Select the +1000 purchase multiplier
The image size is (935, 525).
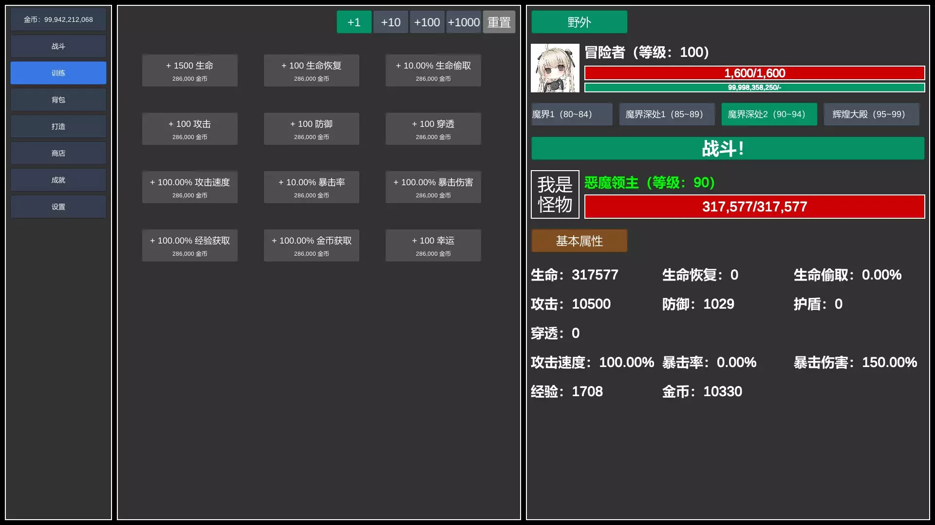pyautogui.click(x=463, y=22)
